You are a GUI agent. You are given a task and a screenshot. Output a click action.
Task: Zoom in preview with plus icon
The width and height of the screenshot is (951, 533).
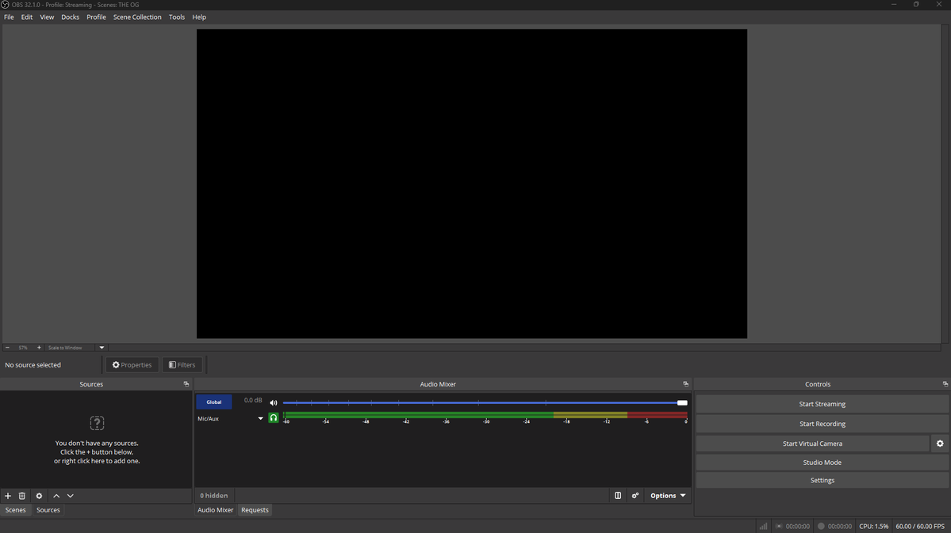[39, 348]
